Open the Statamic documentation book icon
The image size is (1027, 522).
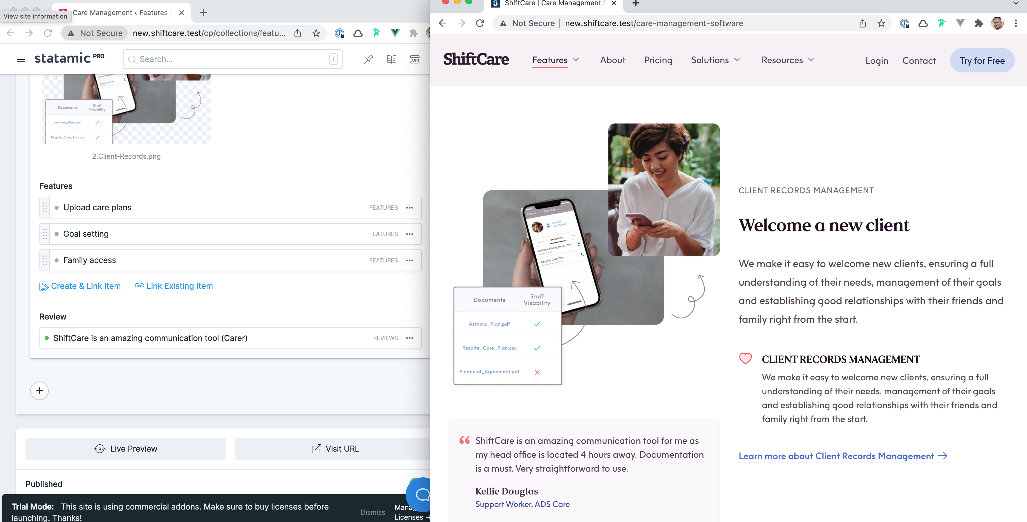(391, 59)
